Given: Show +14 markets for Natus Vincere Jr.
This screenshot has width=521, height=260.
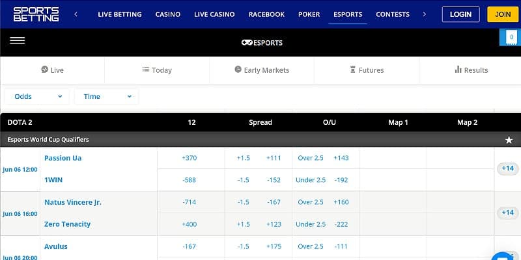Looking at the screenshot, I should (x=507, y=213).
